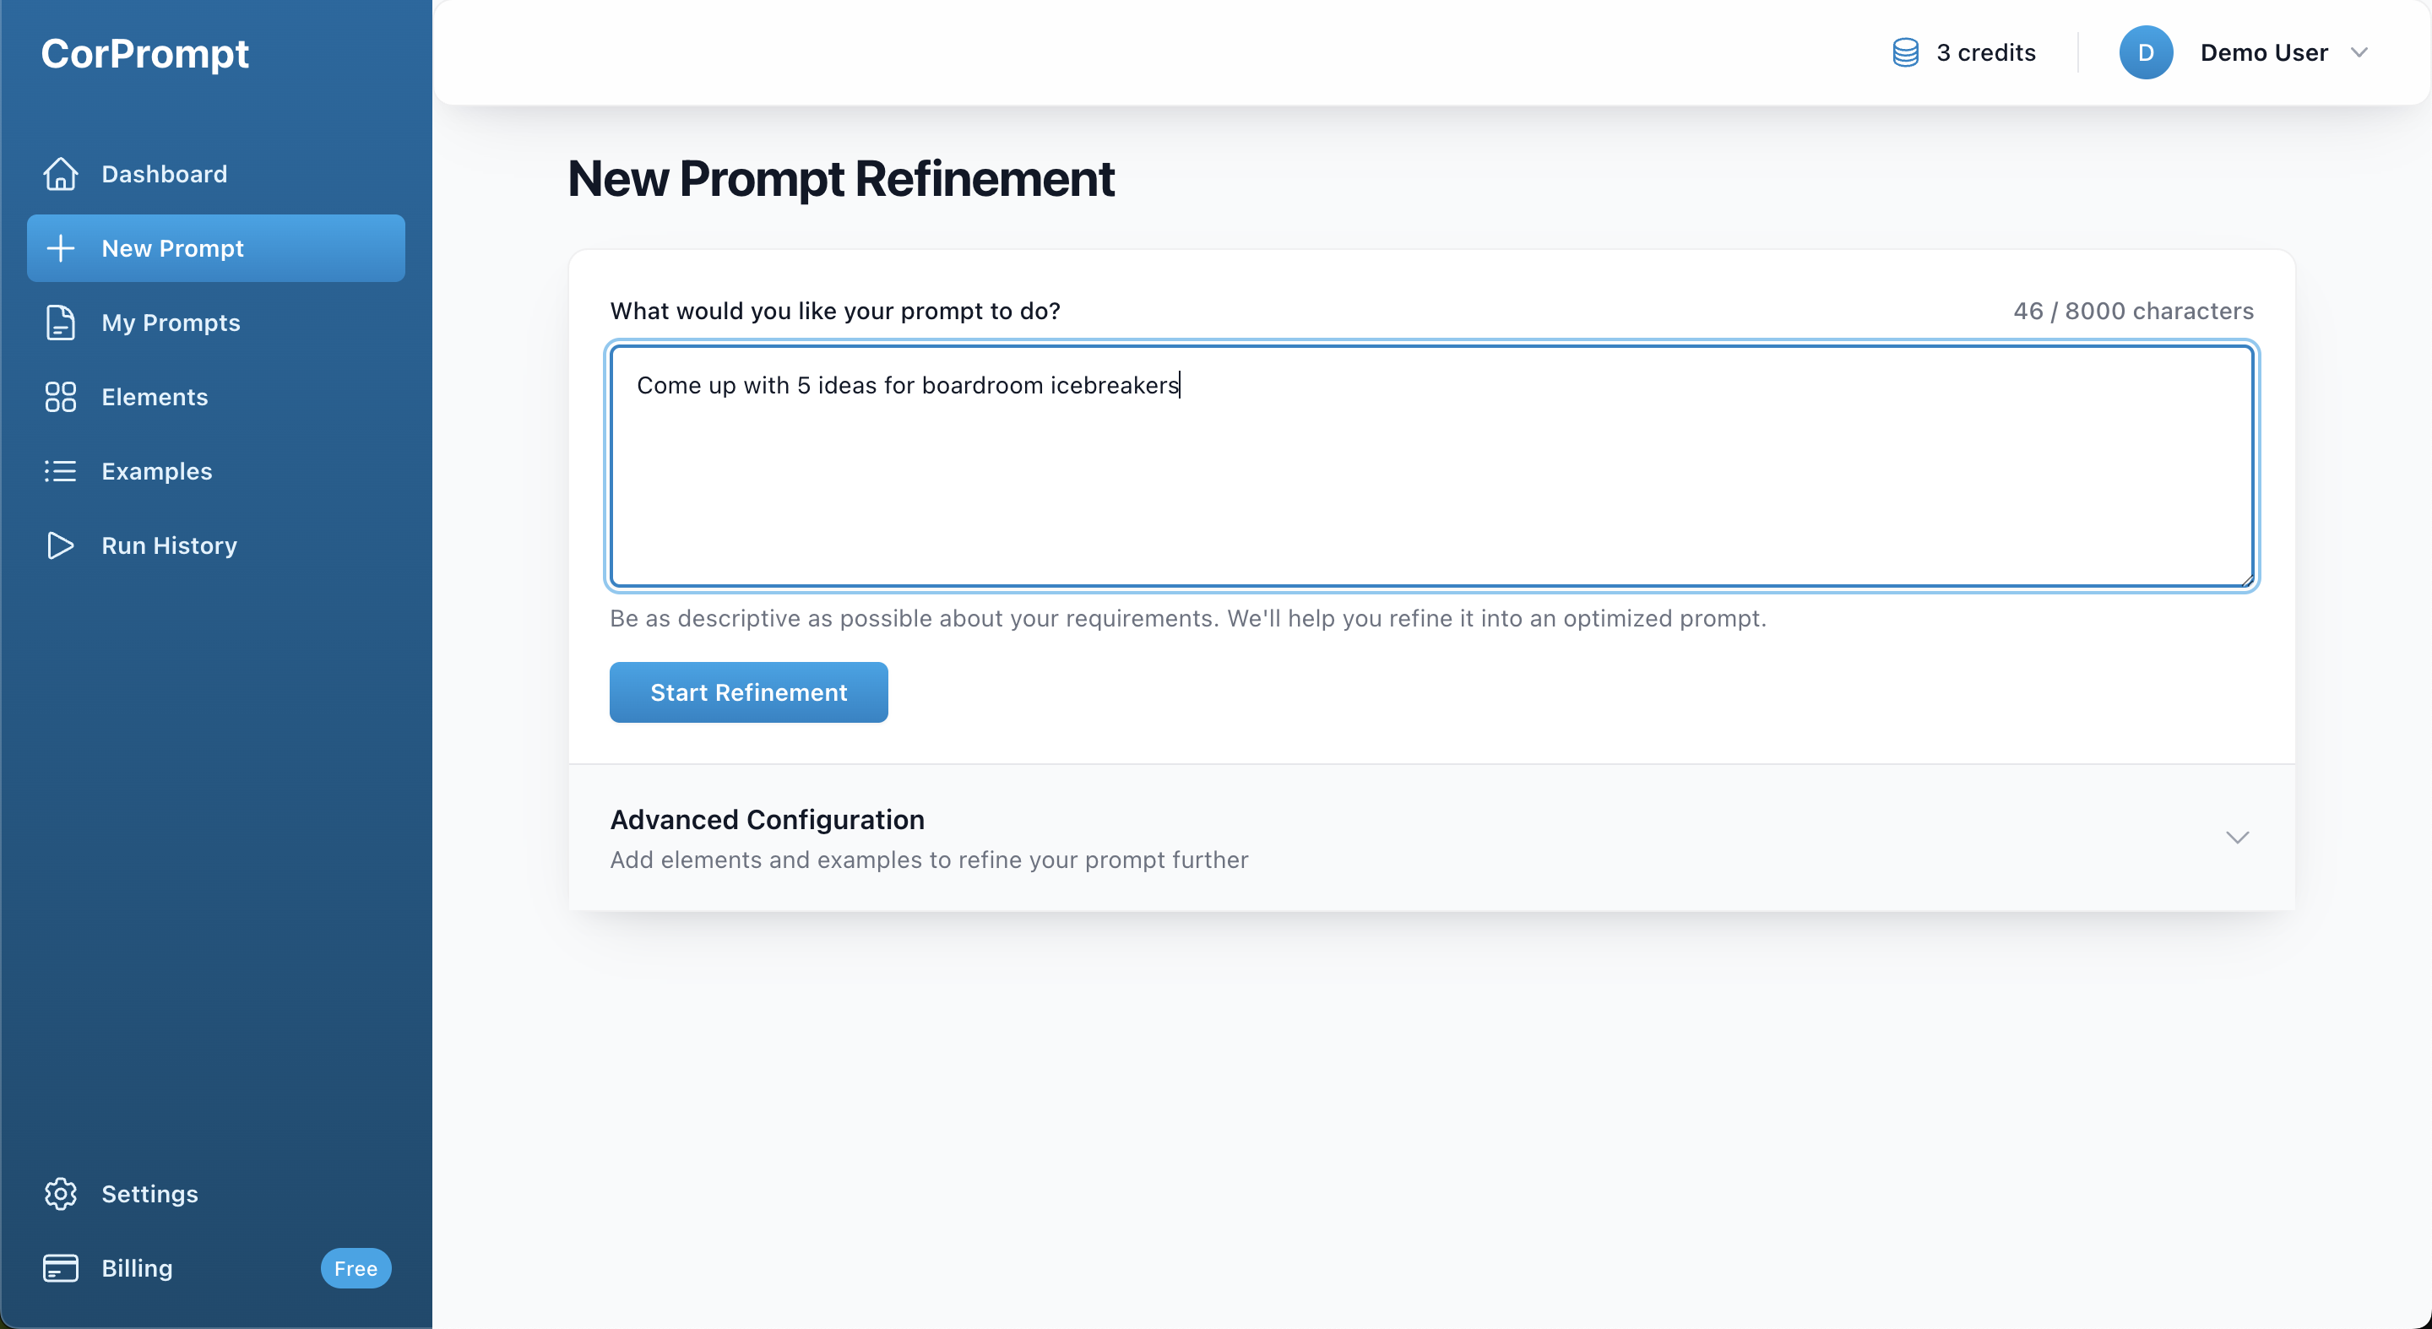The width and height of the screenshot is (2432, 1329).
Task: Click the Start Refinement button
Action: tap(747, 692)
